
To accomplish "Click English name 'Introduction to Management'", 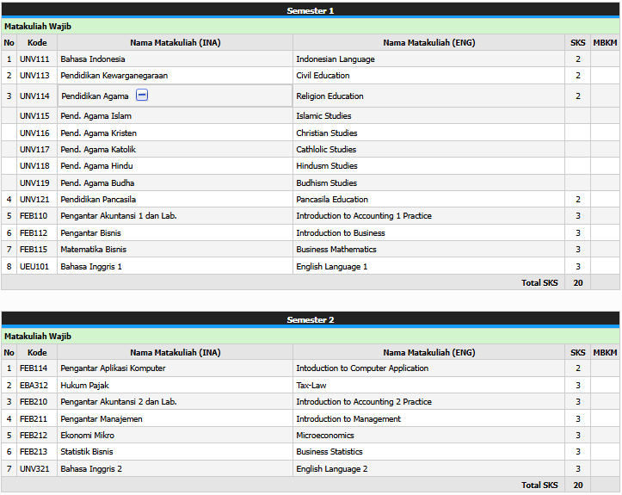I will coord(348,419).
